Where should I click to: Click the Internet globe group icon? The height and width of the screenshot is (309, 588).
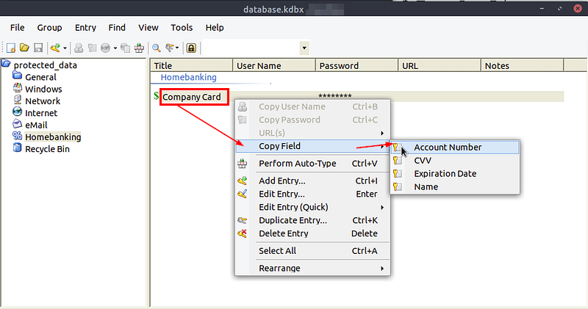tap(17, 112)
